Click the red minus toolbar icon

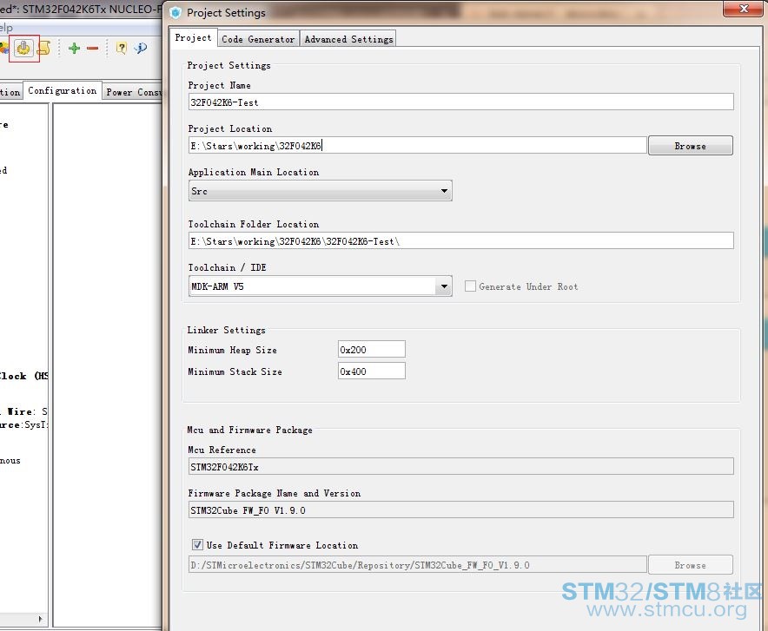pos(93,48)
